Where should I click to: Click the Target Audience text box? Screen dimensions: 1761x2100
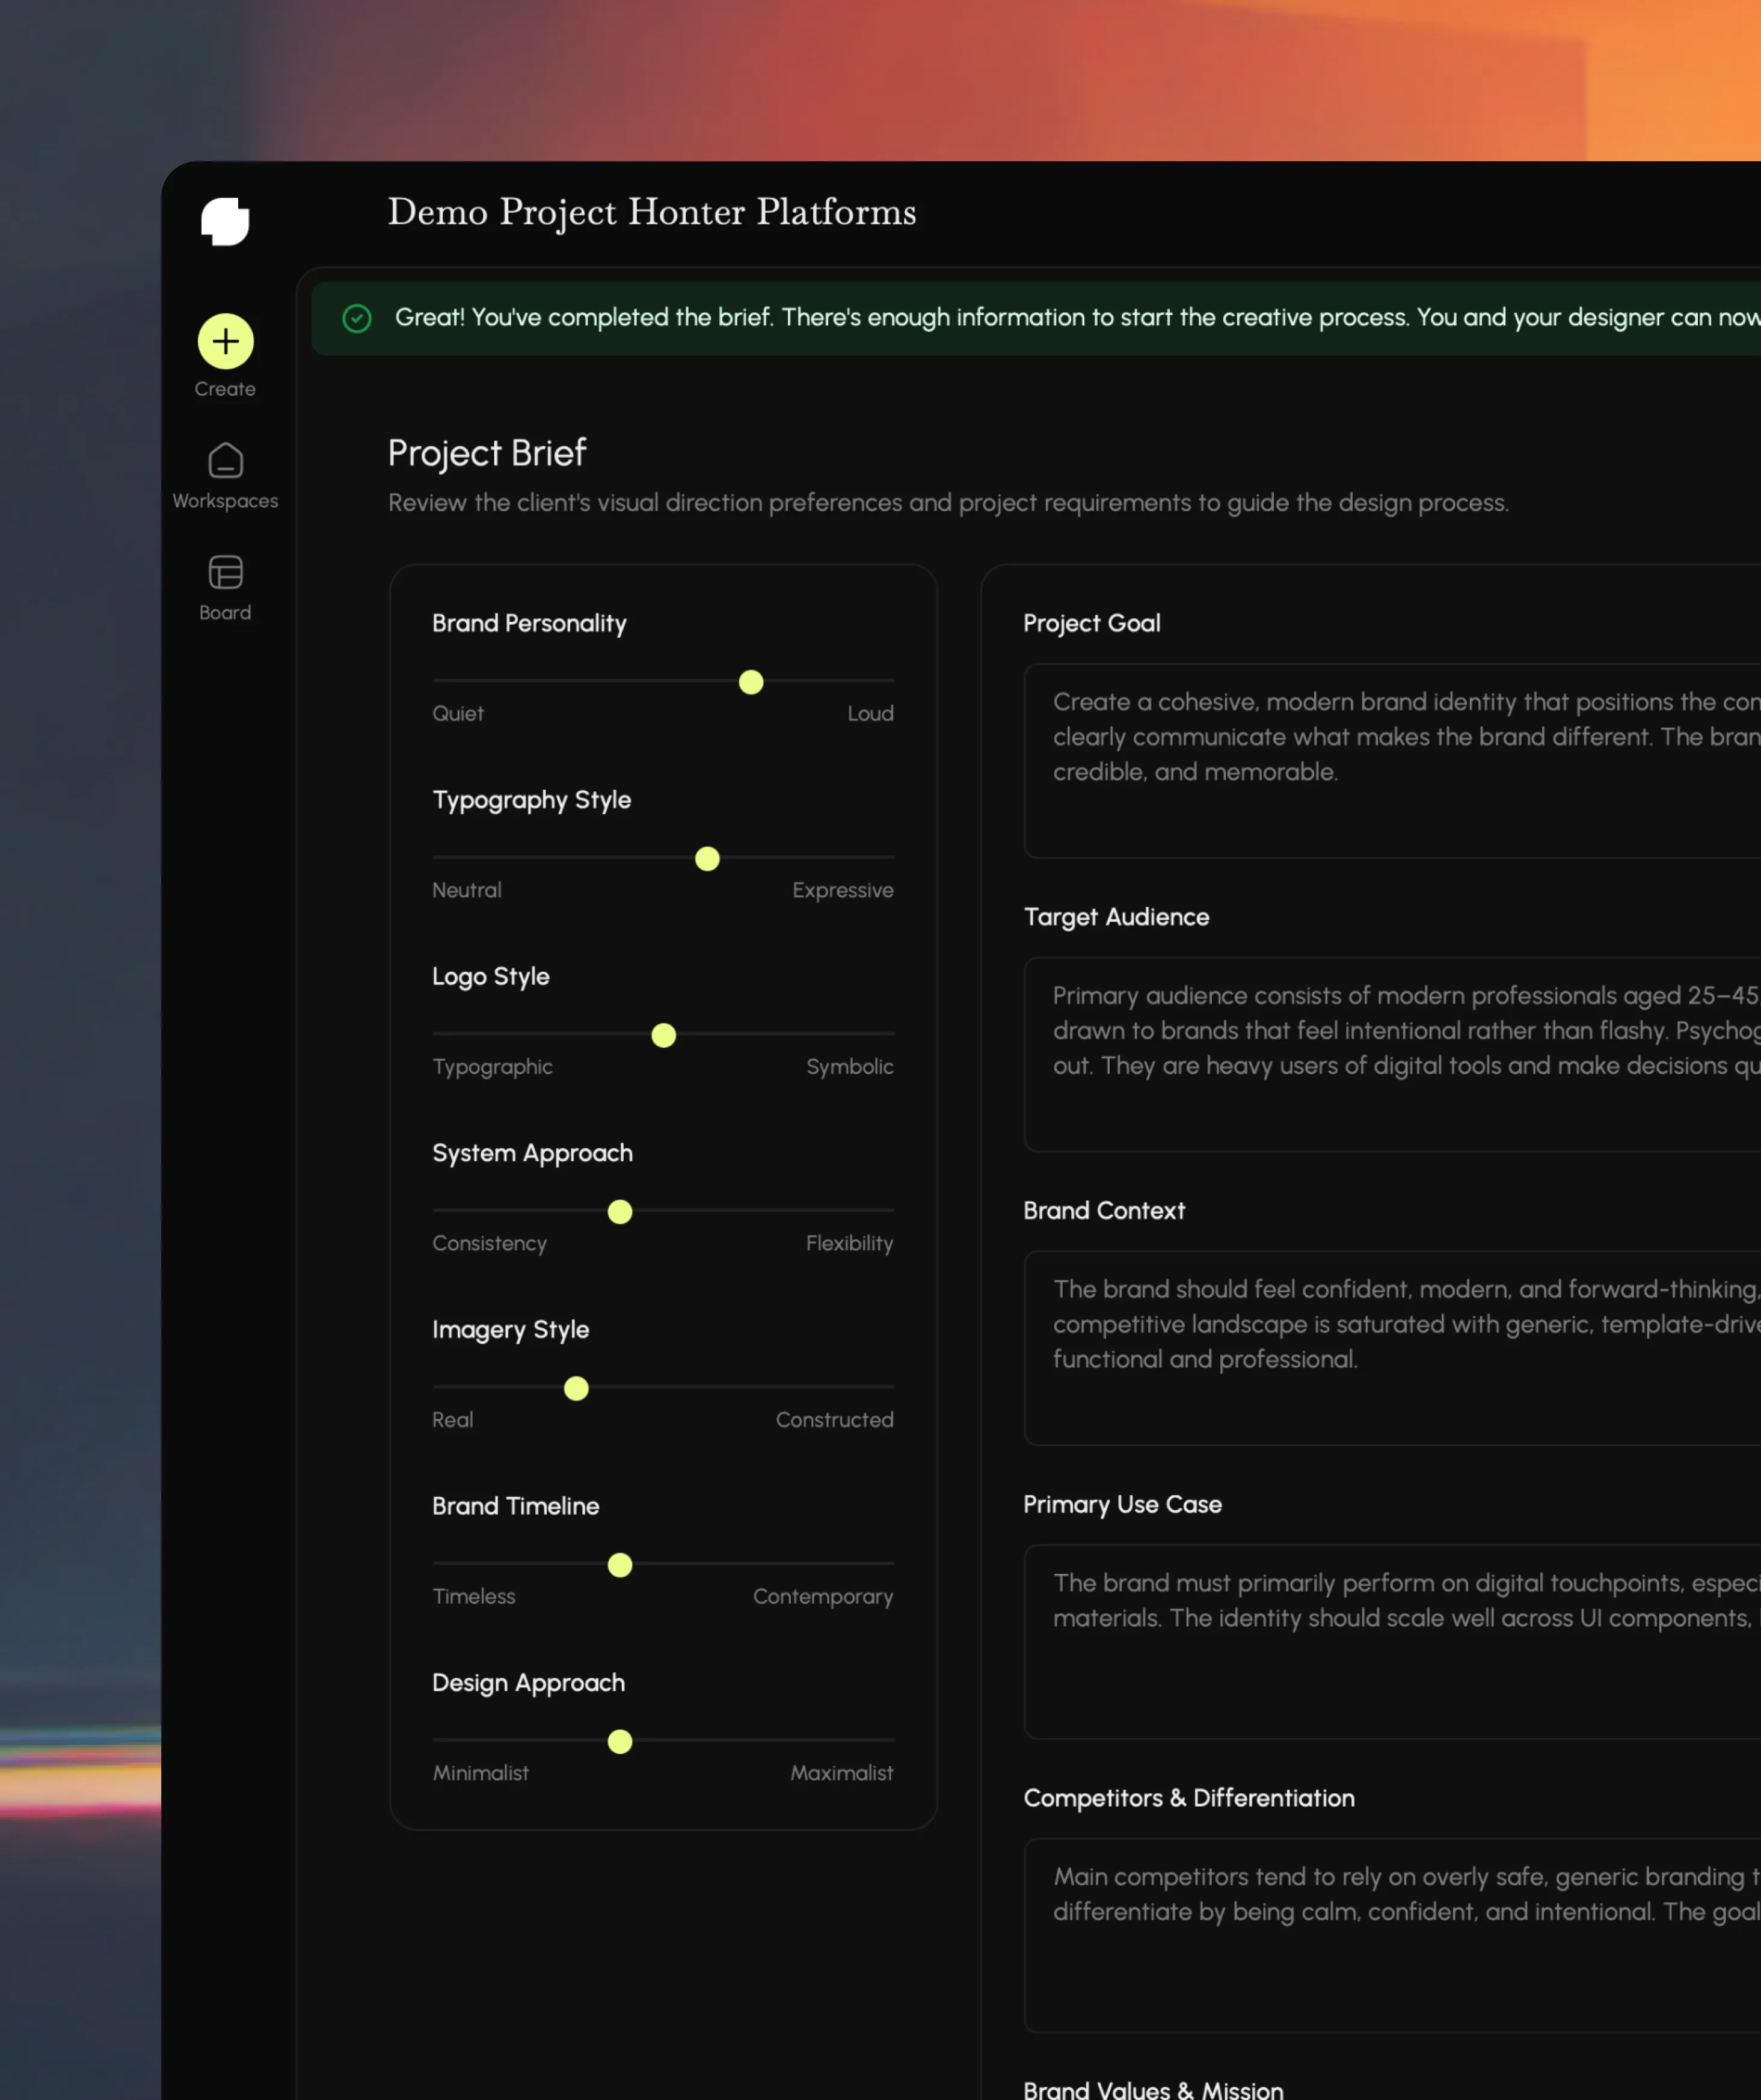tap(1390, 1054)
